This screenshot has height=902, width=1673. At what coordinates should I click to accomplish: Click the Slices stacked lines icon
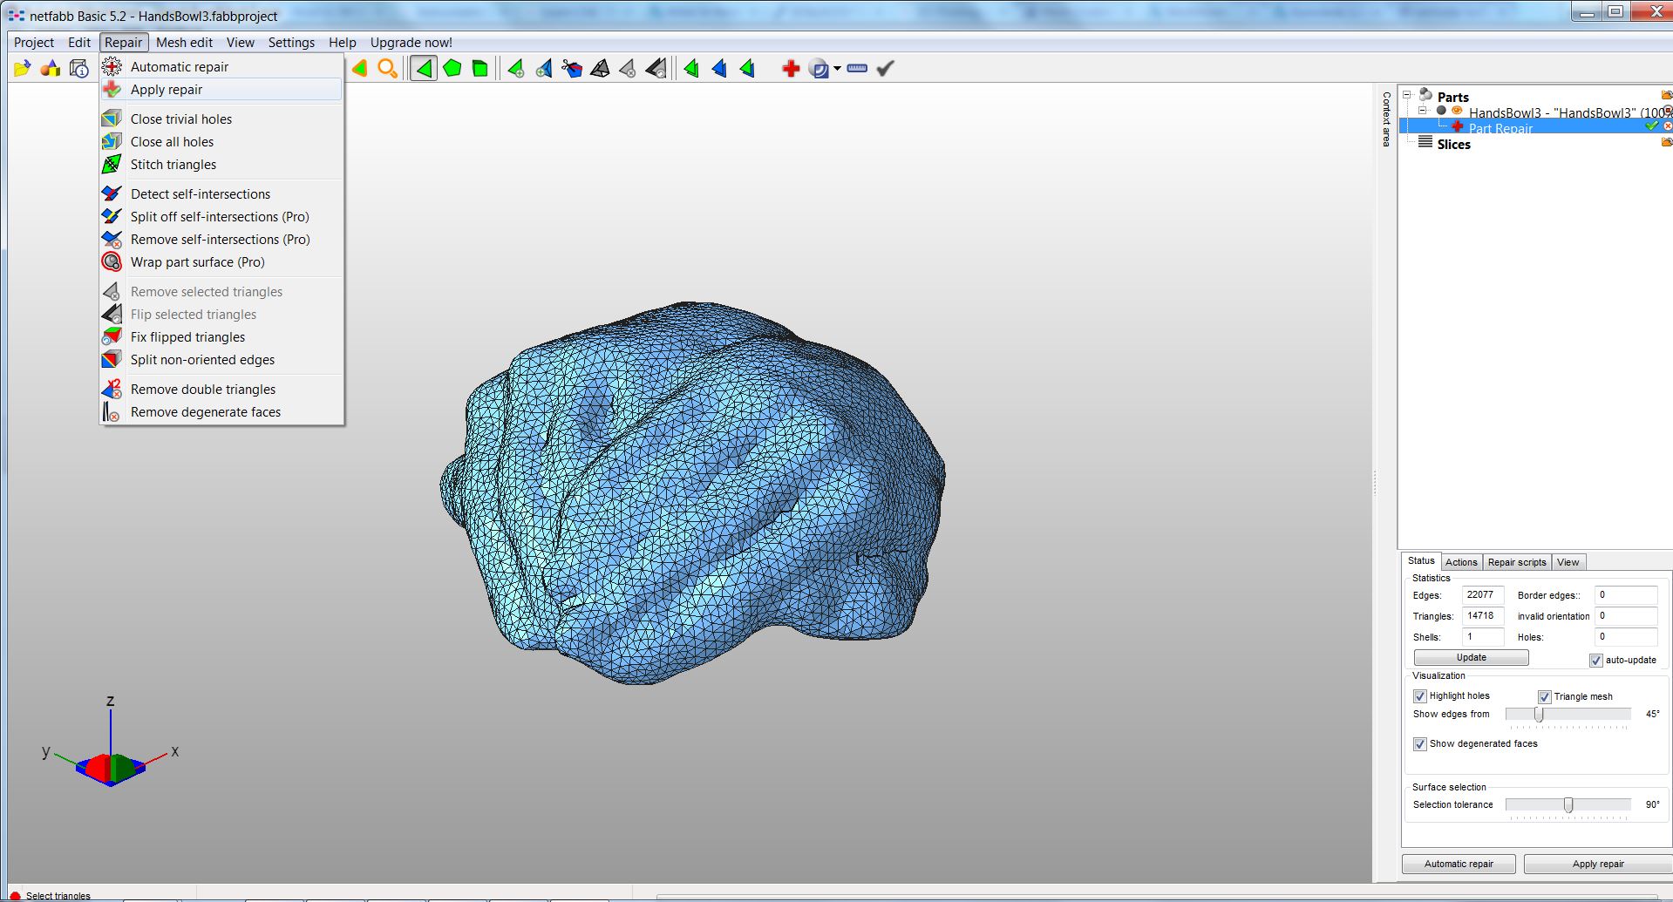tap(1425, 142)
